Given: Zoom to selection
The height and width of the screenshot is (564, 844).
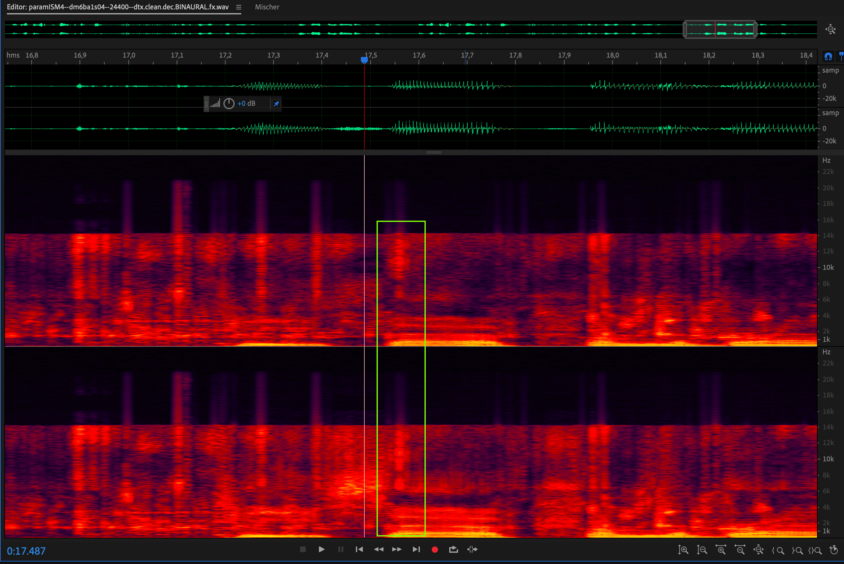Looking at the screenshot, I should click(815, 550).
